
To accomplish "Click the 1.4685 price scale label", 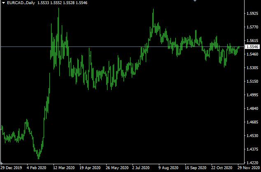I will pyautogui.click(x=252, y=122).
